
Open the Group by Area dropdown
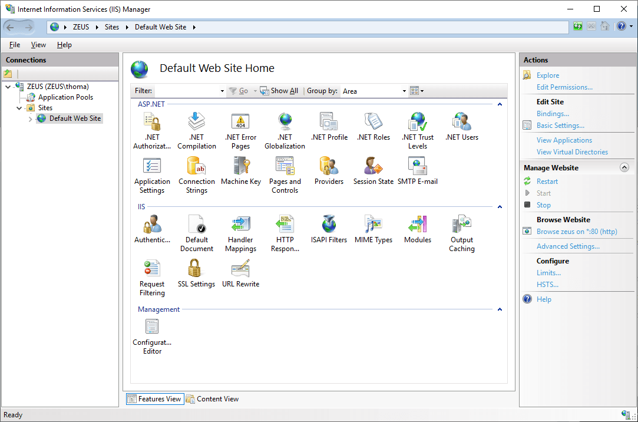point(404,91)
